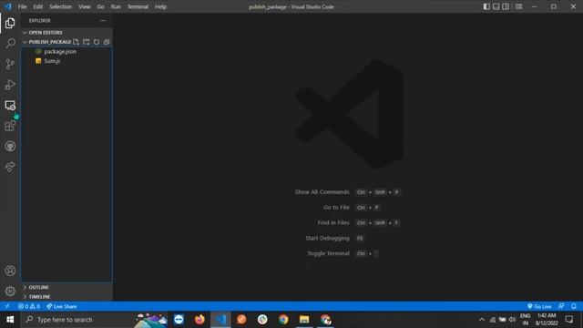Open the Explorer view in activity bar
The width and height of the screenshot is (583, 328).
point(10,23)
